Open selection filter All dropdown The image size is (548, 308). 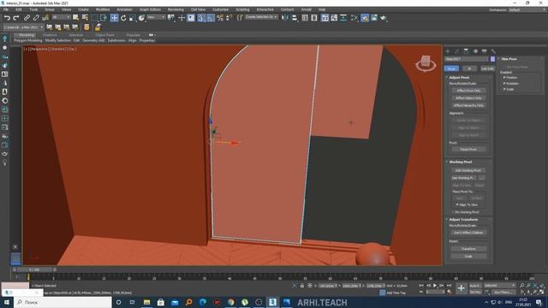pyautogui.click(x=61, y=17)
